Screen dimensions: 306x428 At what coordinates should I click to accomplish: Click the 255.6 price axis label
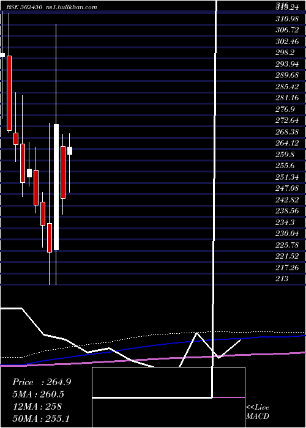285,166
